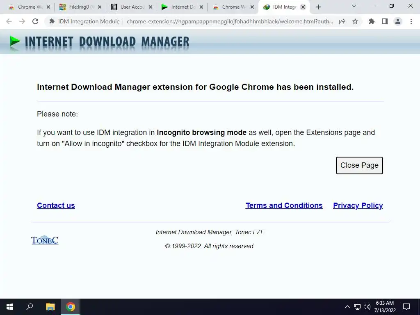Click the Internet Download Manager banner logo
This screenshot has width=420, height=315.
click(99, 42)
